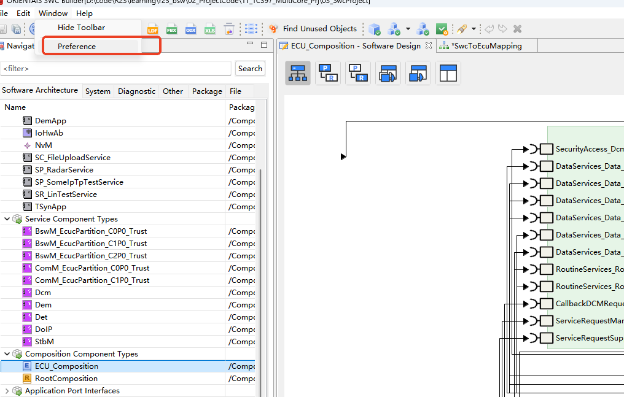Click Find Unused Objects toolbar button
Viewport: 624px width, 397px height.
313,29
